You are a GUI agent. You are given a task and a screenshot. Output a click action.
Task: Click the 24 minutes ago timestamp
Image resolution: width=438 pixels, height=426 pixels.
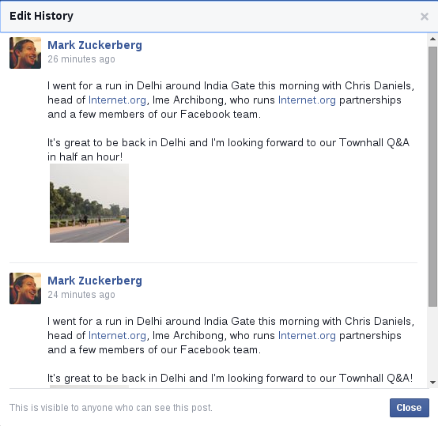pyautogui.click(x=81, y=295)
